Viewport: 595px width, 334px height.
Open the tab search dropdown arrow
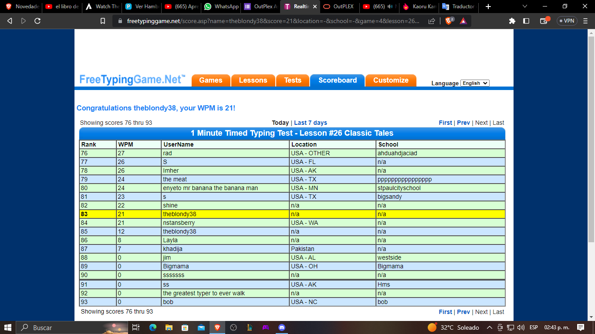pos(525,7)
